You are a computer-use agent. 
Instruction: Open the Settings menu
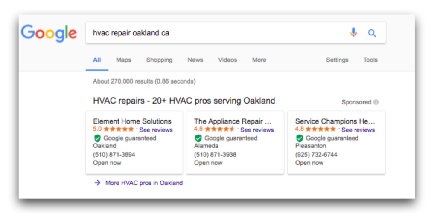337,60
